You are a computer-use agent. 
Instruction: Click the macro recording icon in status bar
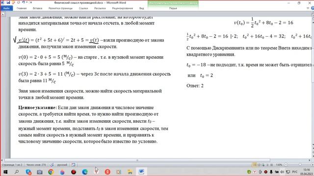tap(73, 165)
